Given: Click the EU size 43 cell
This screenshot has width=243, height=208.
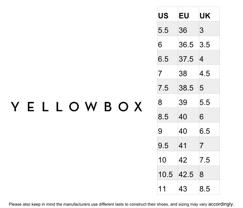Looking at the screenshot, I should point(188,187).
